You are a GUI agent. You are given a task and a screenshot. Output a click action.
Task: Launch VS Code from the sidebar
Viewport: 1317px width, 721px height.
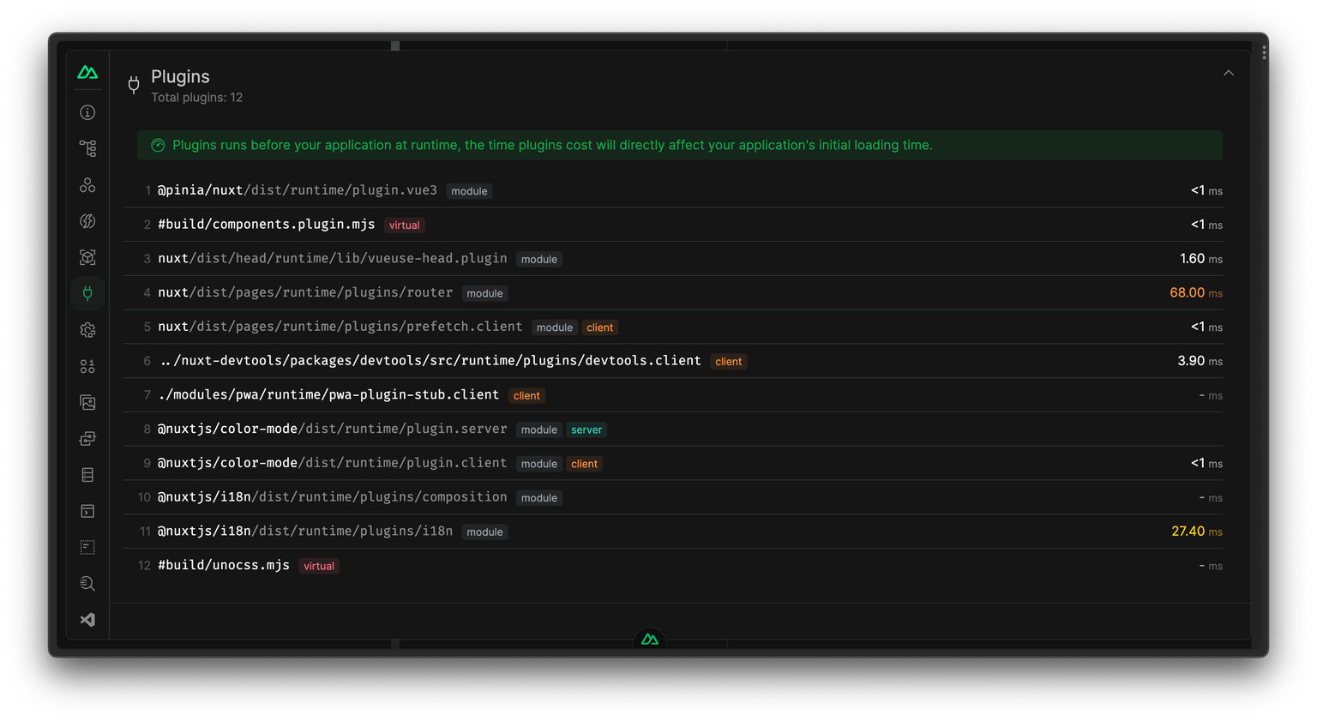pyautogui.click(x=87, y=619)
